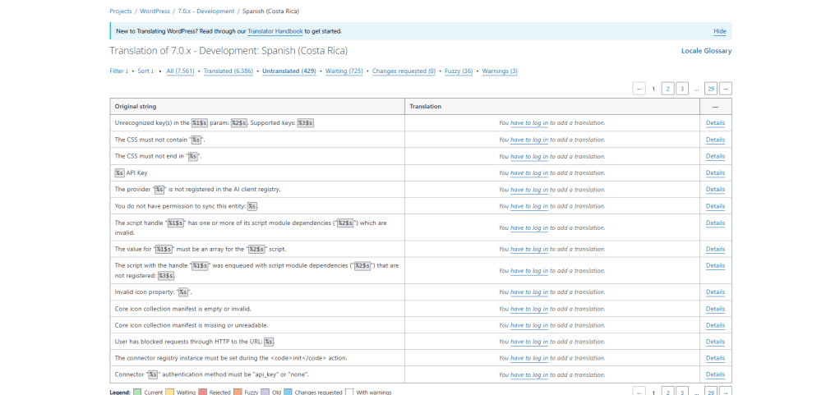Open the Fuzzy (36) filter
The image size is (840, 395).
pos(459,71)
